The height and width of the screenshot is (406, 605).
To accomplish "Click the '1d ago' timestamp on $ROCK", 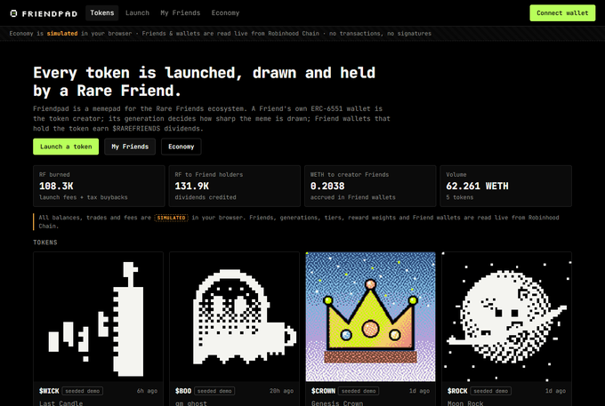I will click(x=555, y=391).
